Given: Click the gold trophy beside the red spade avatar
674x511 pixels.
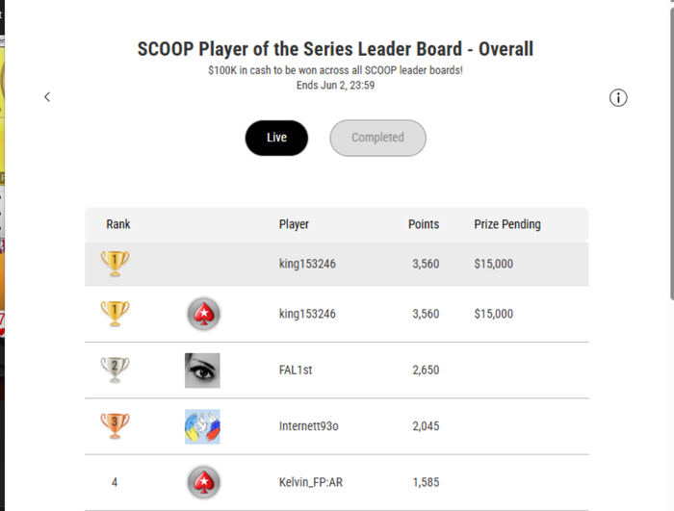Looking at the screenshot, I should [115, 314].
